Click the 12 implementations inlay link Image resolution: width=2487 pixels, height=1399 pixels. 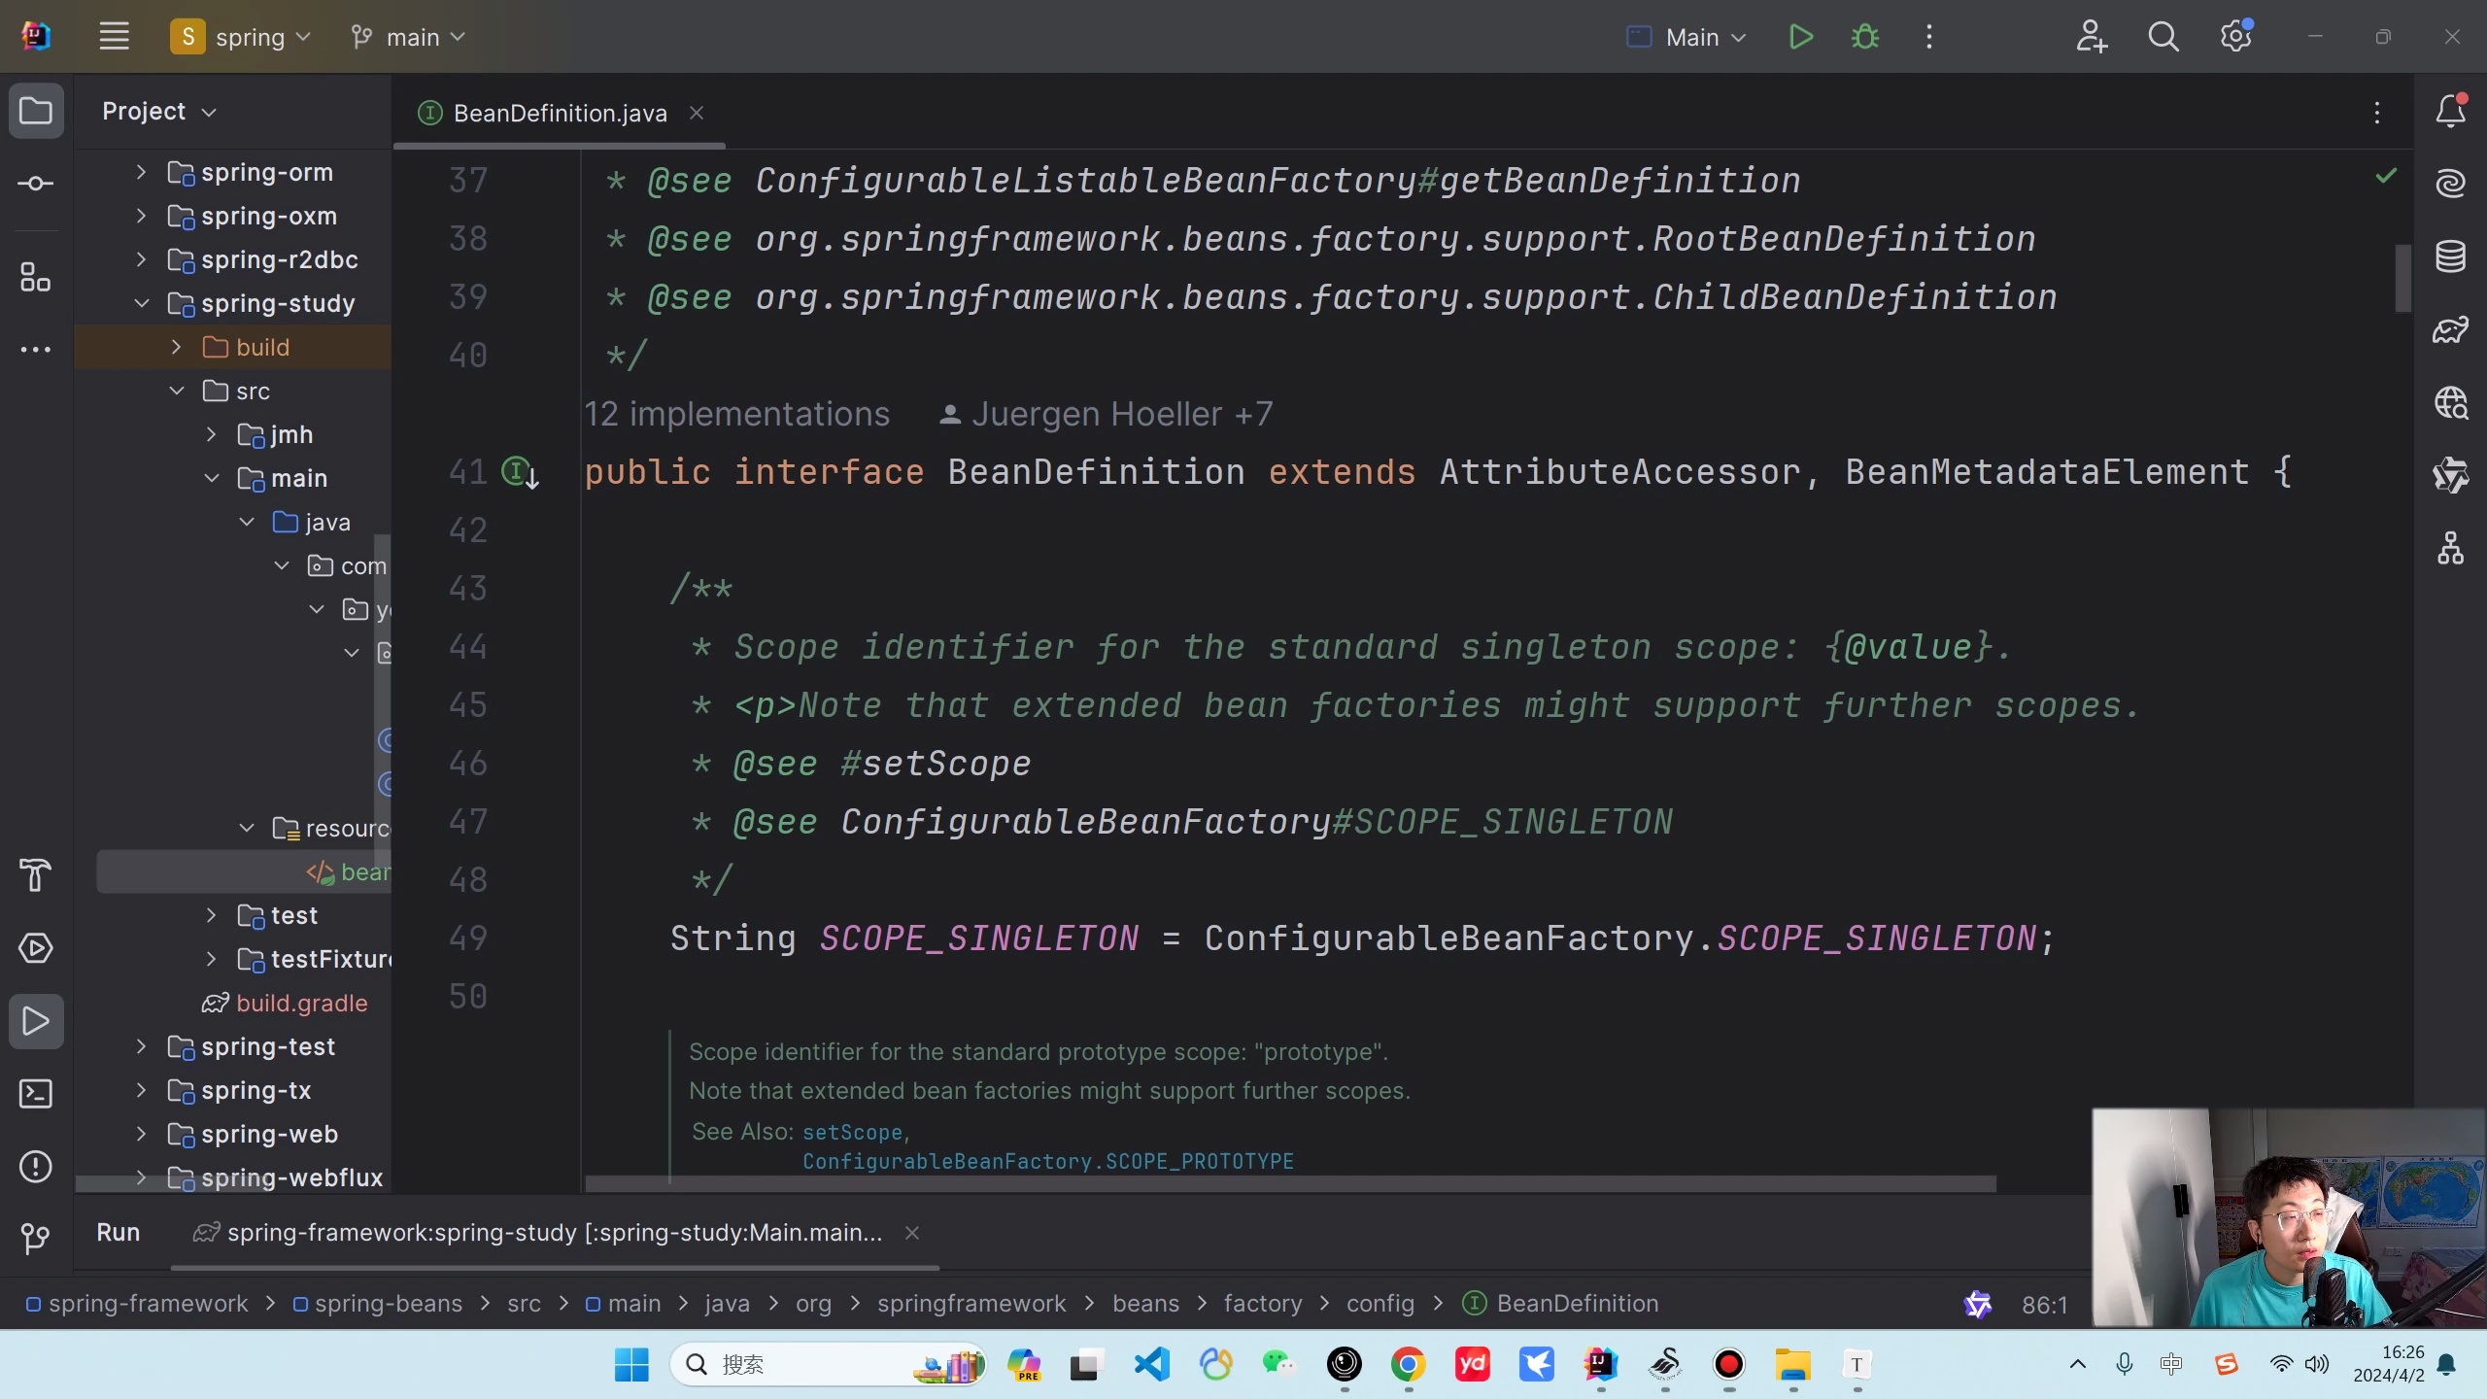[736, 415]
